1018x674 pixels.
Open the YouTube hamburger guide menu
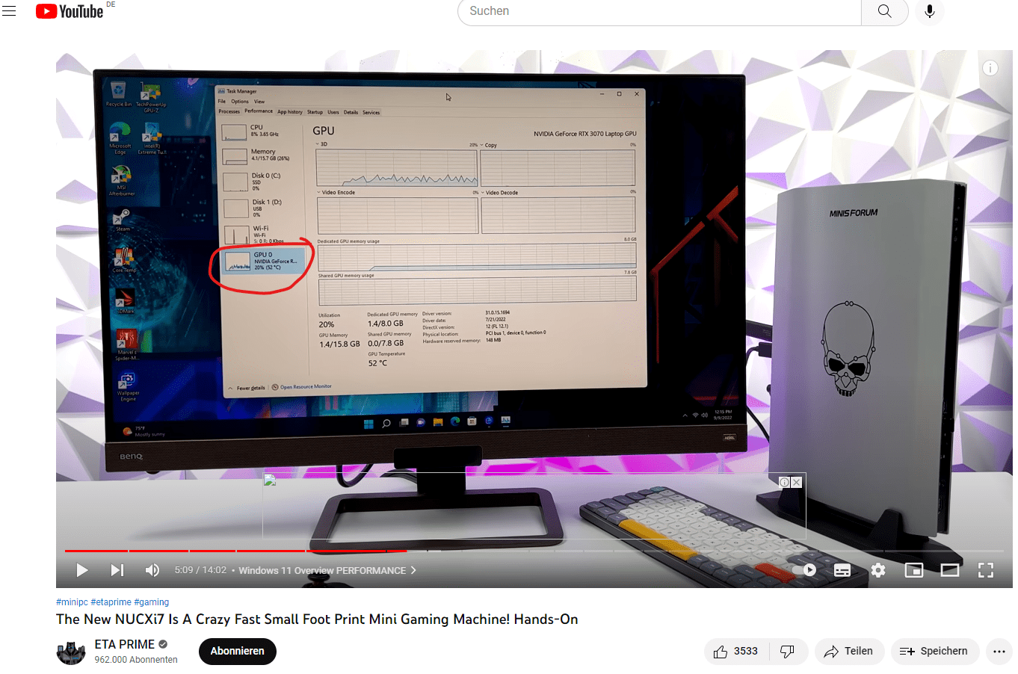pos(9,11)
